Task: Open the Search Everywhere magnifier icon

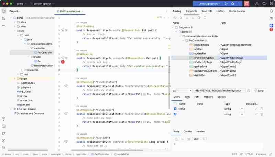Action: (264, 4)
